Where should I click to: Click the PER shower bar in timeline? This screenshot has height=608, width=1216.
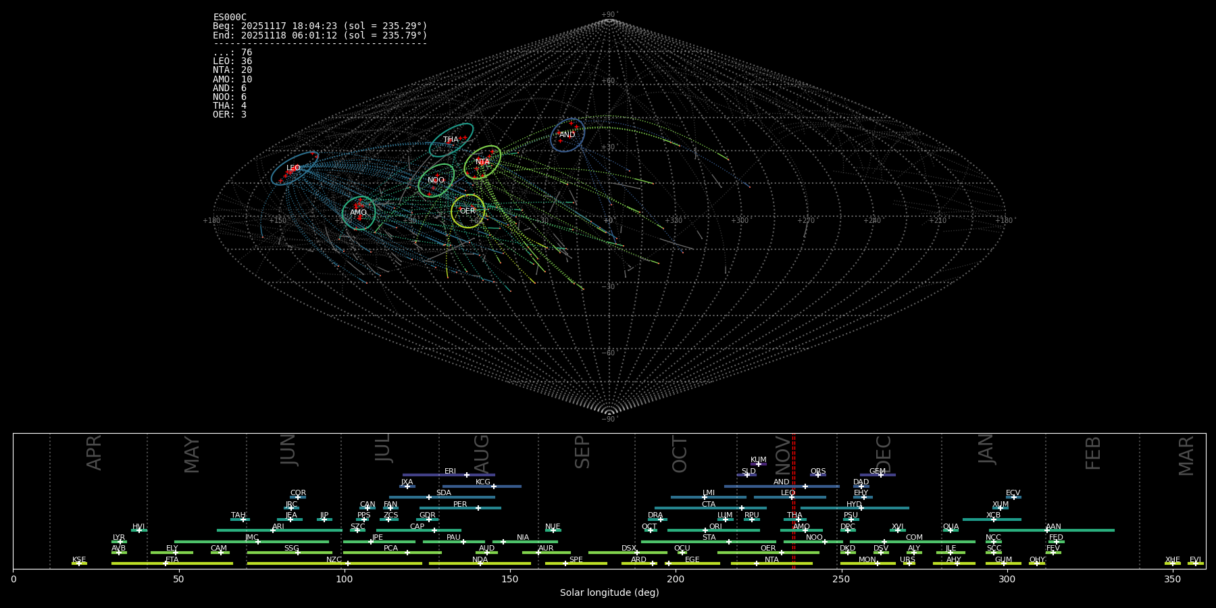point(460,508)
